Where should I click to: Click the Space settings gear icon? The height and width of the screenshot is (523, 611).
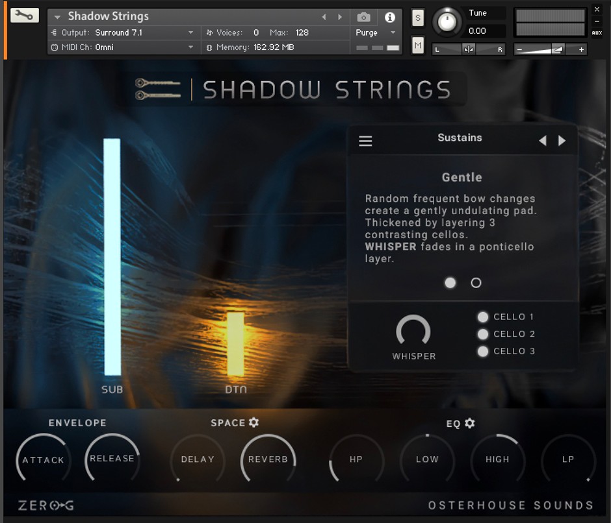(253, 422)
